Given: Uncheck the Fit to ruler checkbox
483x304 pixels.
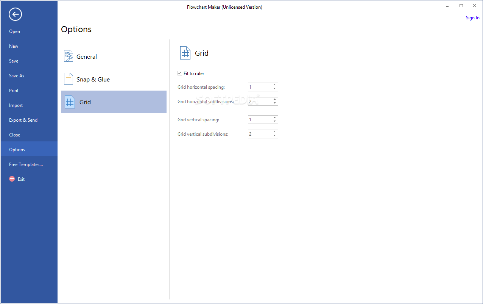Looking at the screenshot, I should [x=180, y=73].
